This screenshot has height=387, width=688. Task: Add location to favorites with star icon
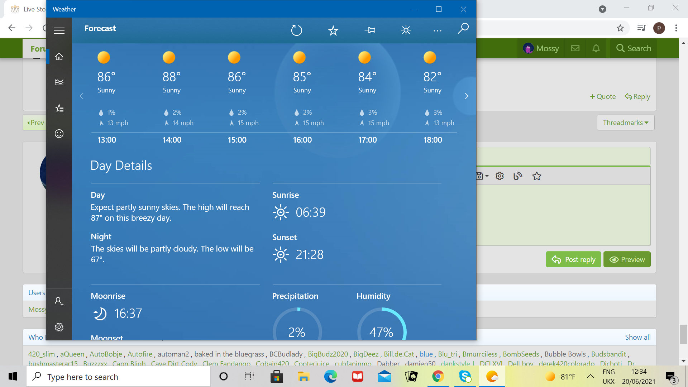coord(333,30)
